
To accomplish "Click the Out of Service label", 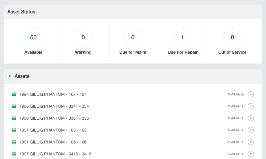I will (x=232, y=52).
